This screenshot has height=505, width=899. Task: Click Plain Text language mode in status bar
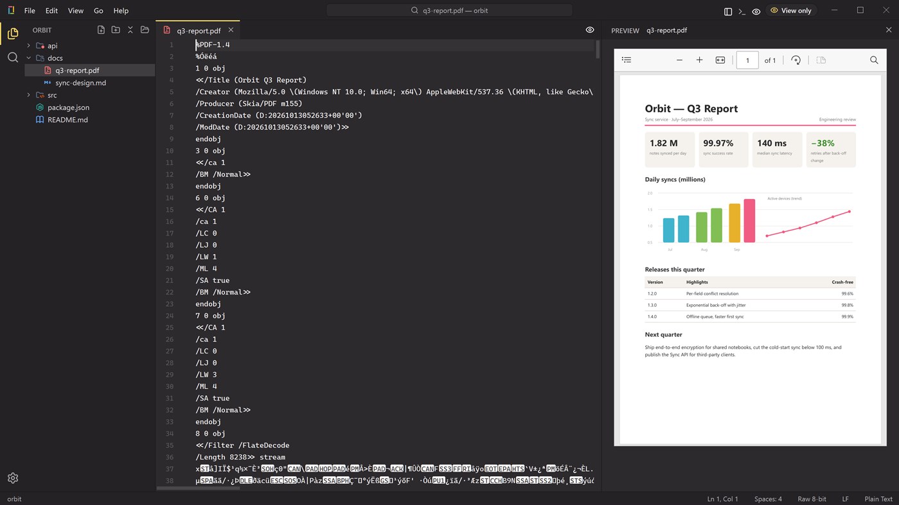[878, 499]
